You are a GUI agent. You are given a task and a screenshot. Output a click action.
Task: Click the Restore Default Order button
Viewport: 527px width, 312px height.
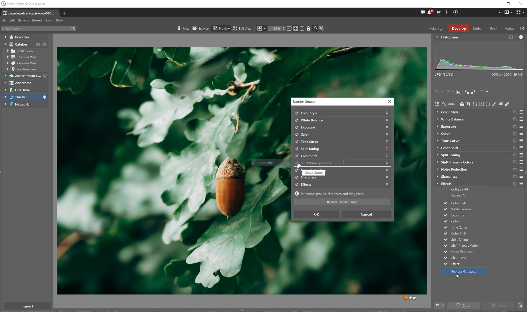[342, 202]
